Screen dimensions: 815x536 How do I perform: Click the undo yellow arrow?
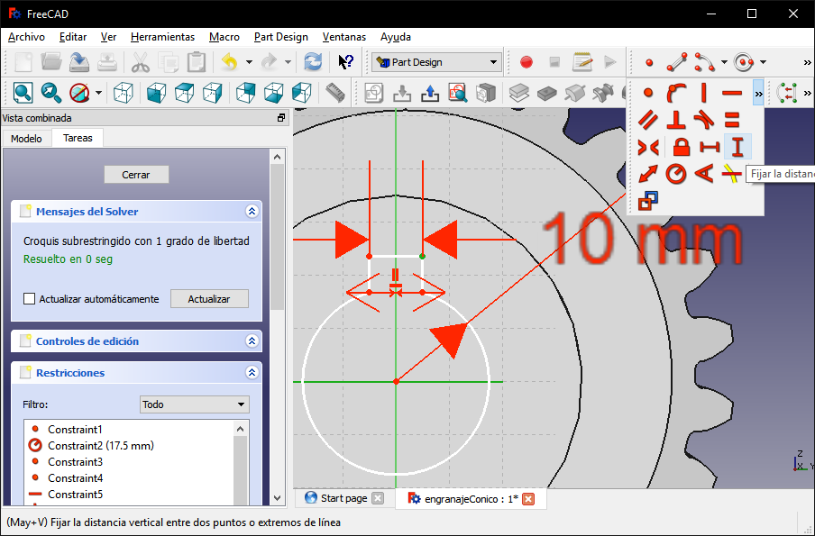[229, 62]
